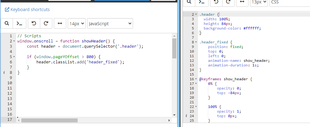Click 'width: 100%' in CSS editor

tap(217, 19)
